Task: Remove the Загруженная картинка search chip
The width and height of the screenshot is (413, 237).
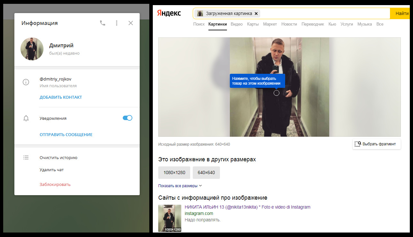Action: tap(256, 13)
